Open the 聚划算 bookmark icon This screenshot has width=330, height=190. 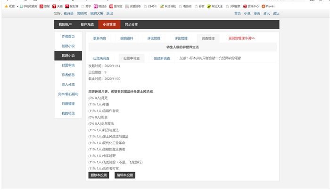tap(67, 6)
